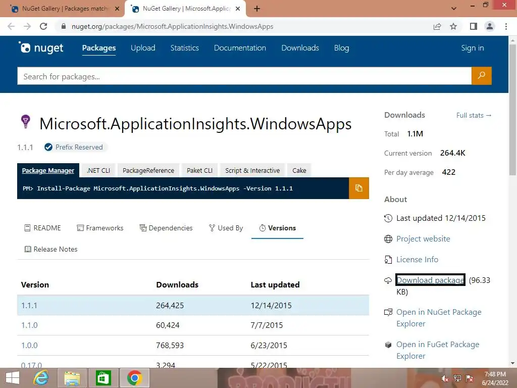Click the Sign in link
Image resolution: width=517 pixels, height=388 pixels.
point(473,48)
